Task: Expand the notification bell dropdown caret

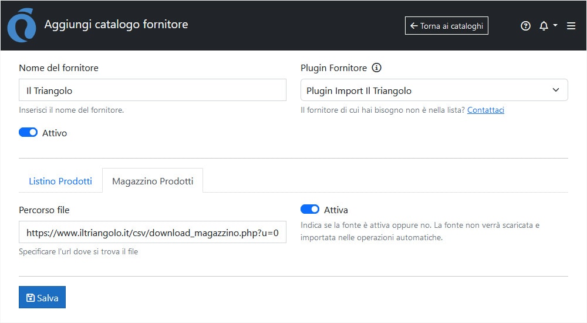Action: (x=555, y=25)
